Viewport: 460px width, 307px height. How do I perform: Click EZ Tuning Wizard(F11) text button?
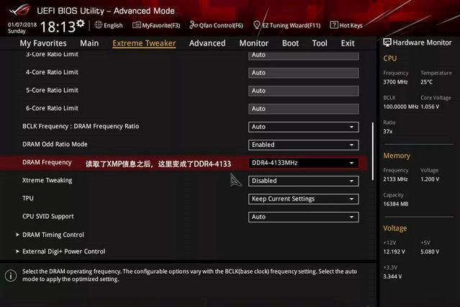click(292, 25)
